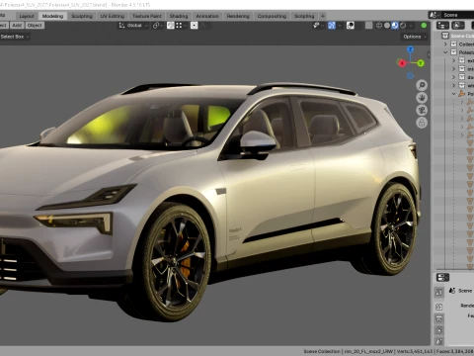Open the object type visibility dropdown
474x356 pixels.
319,26
